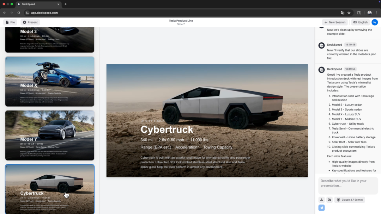Click DeckSpeed avatar on 18:49:48 message

321,45
